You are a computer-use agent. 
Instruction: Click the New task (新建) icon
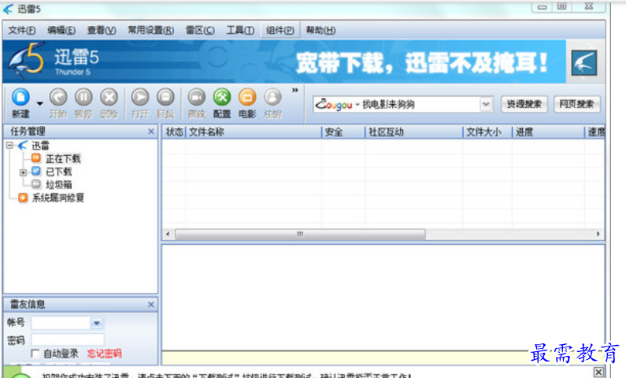(20, 98)
